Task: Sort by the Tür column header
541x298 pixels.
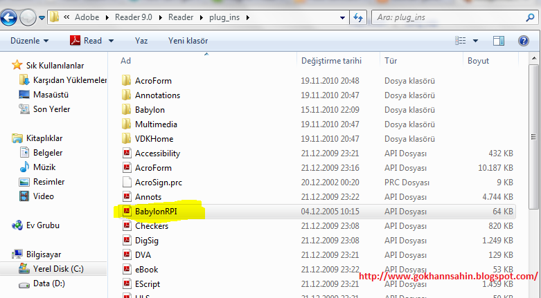Action: pyautogui.click(x=391, y=61)
